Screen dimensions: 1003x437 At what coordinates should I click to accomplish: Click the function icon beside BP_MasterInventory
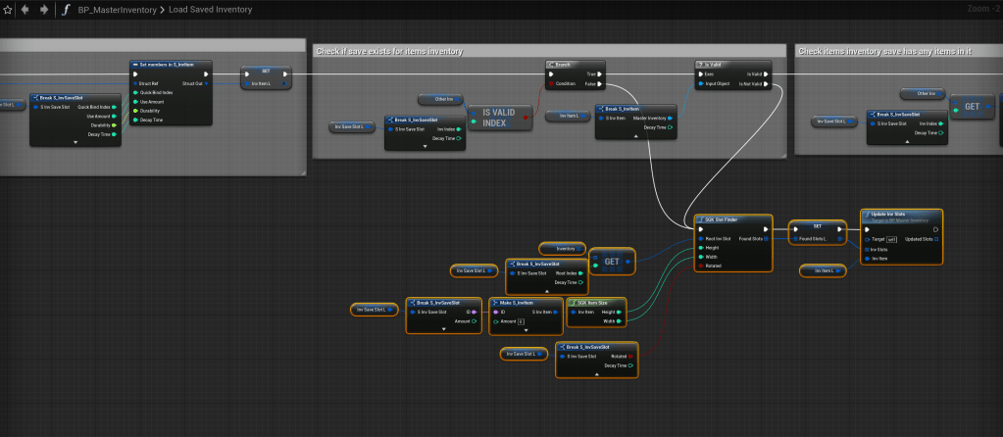[x=66, y=9]
